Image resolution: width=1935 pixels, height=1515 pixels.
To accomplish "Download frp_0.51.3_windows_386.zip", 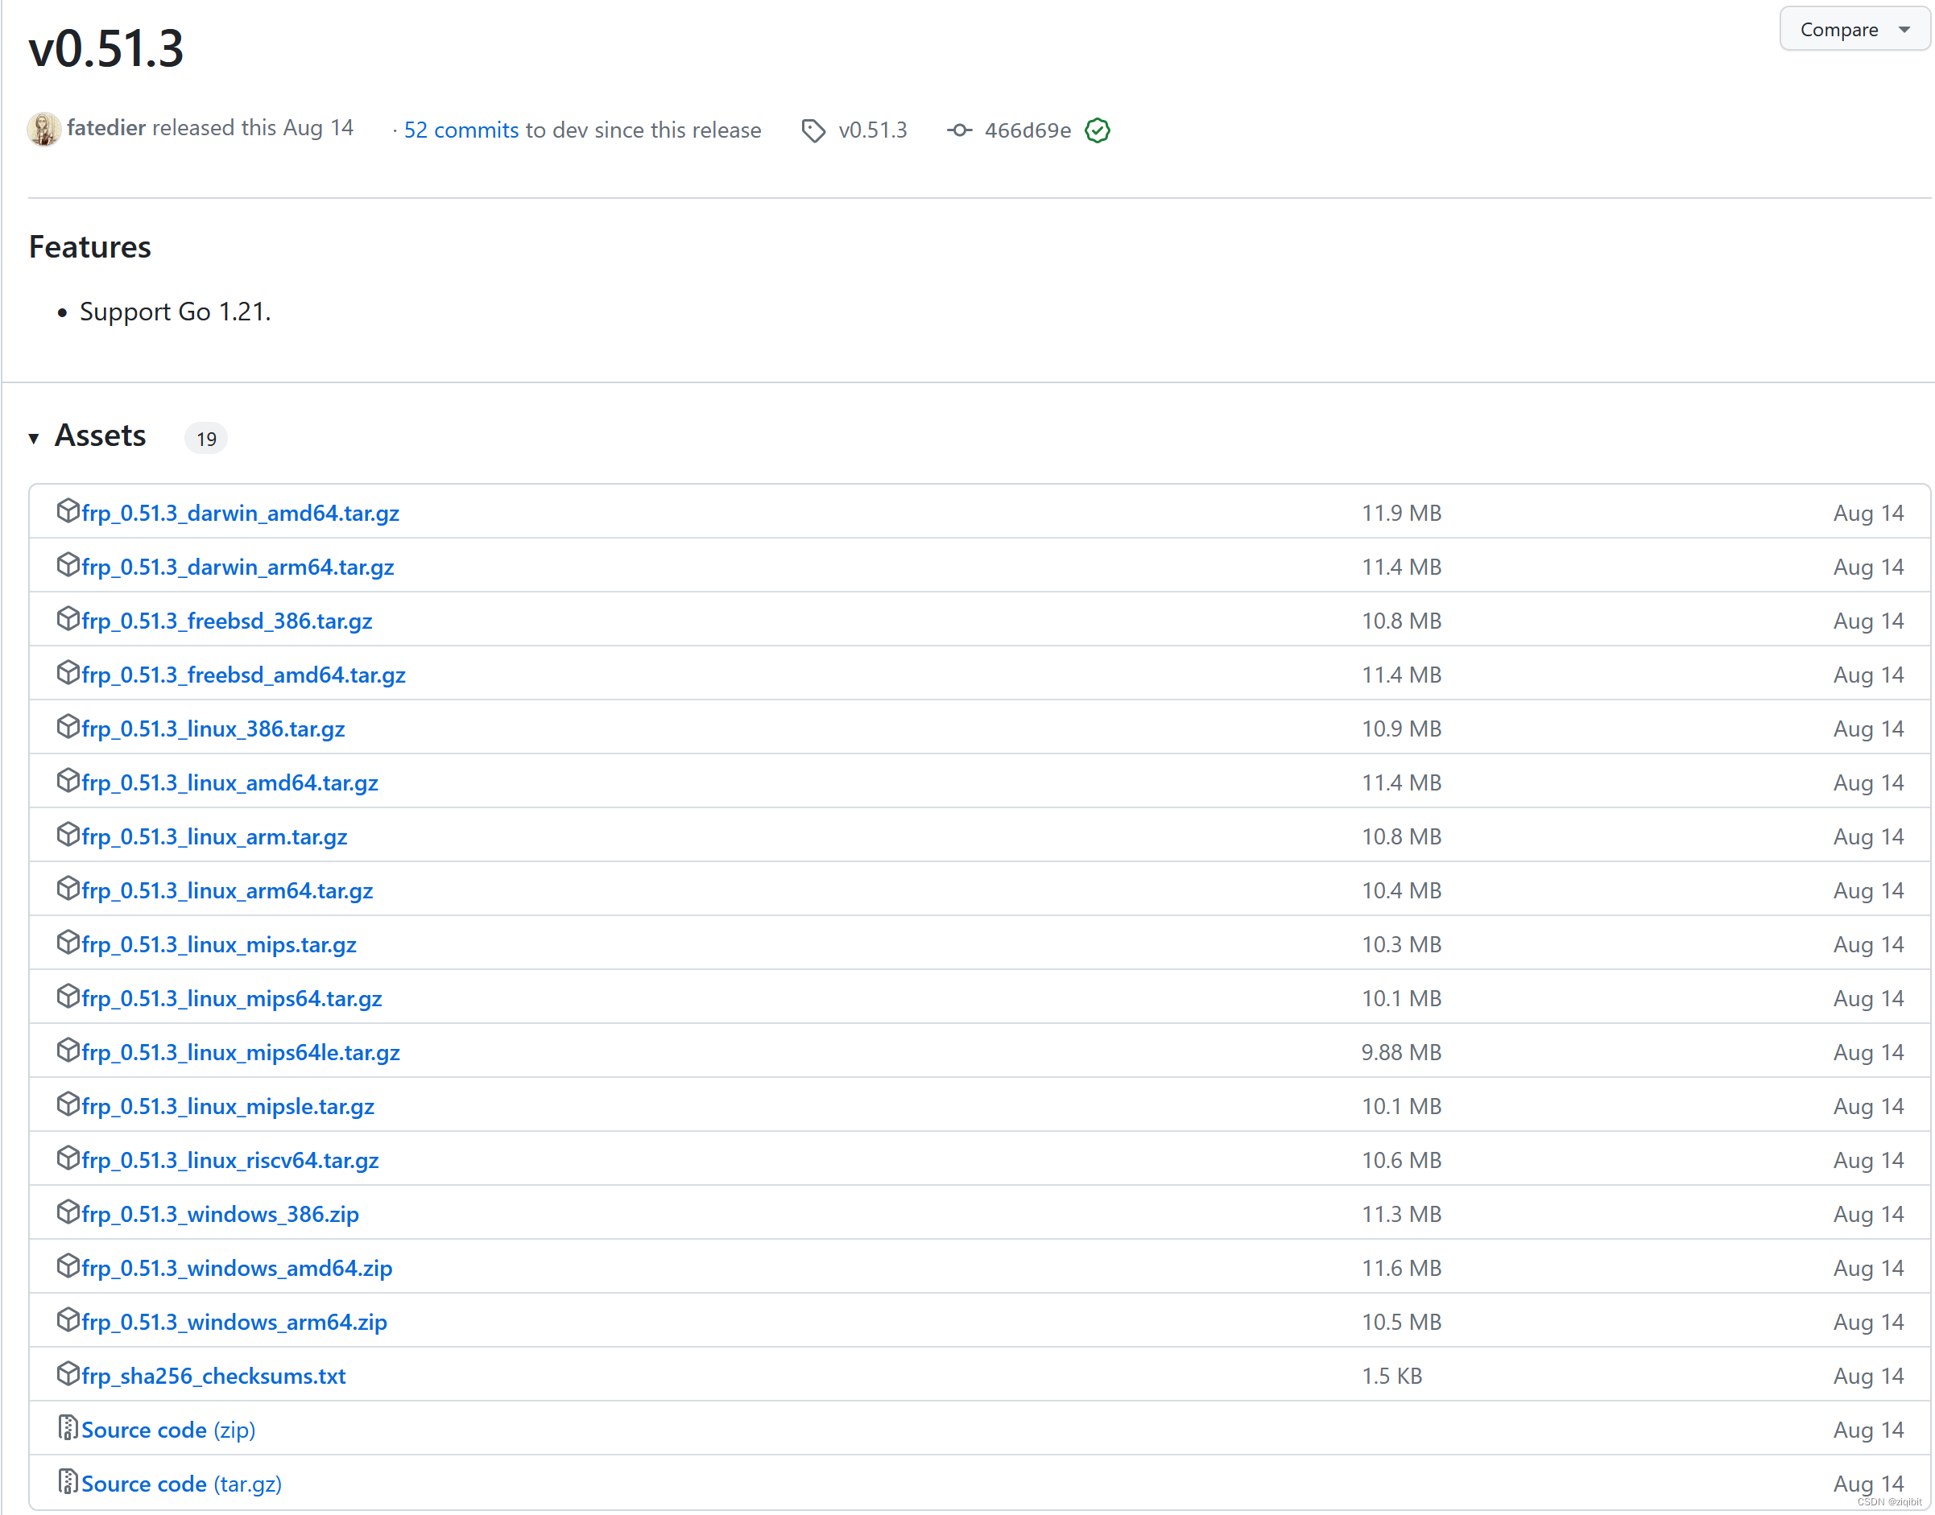I will [220, 1213].
